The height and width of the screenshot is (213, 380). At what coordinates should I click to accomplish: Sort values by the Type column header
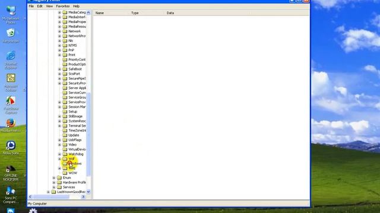click(x=147, y=13)
